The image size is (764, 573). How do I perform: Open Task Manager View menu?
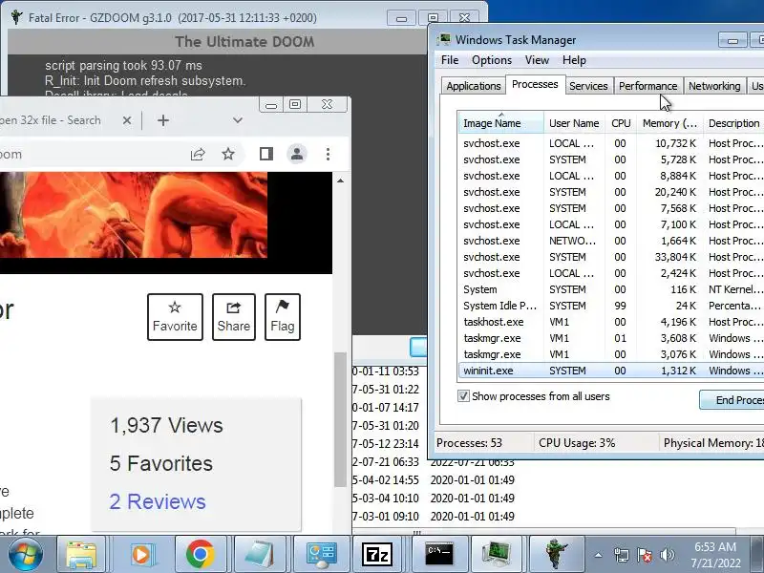537,60
